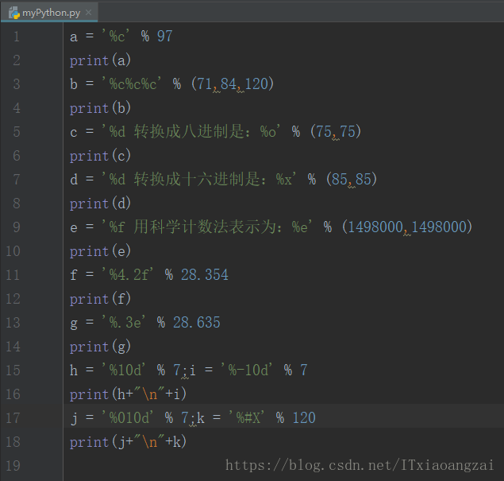Click the format string '%c%c%c'
Viewport: 504px width, 481px height.
click(x=132, y=84)
